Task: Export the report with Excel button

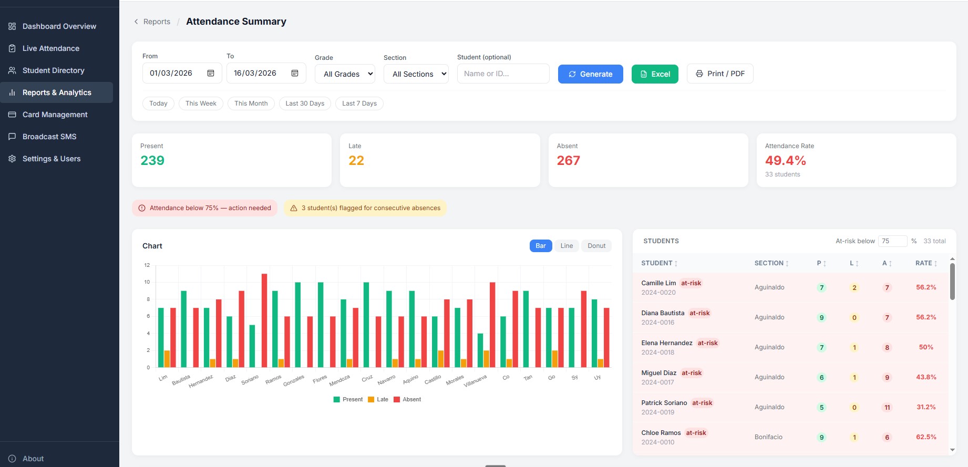Action: point(655,74)
